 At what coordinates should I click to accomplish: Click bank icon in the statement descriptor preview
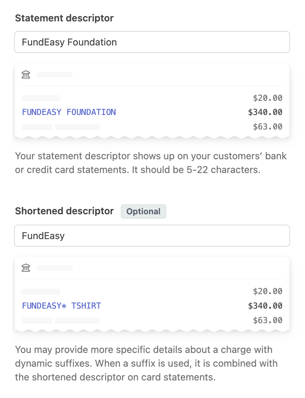click(26, 74)
